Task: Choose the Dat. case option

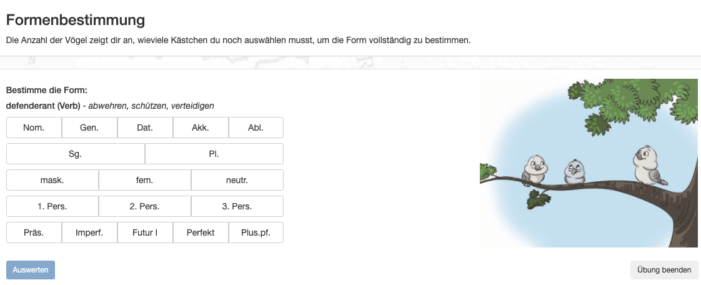Action: tap(145, 127)
